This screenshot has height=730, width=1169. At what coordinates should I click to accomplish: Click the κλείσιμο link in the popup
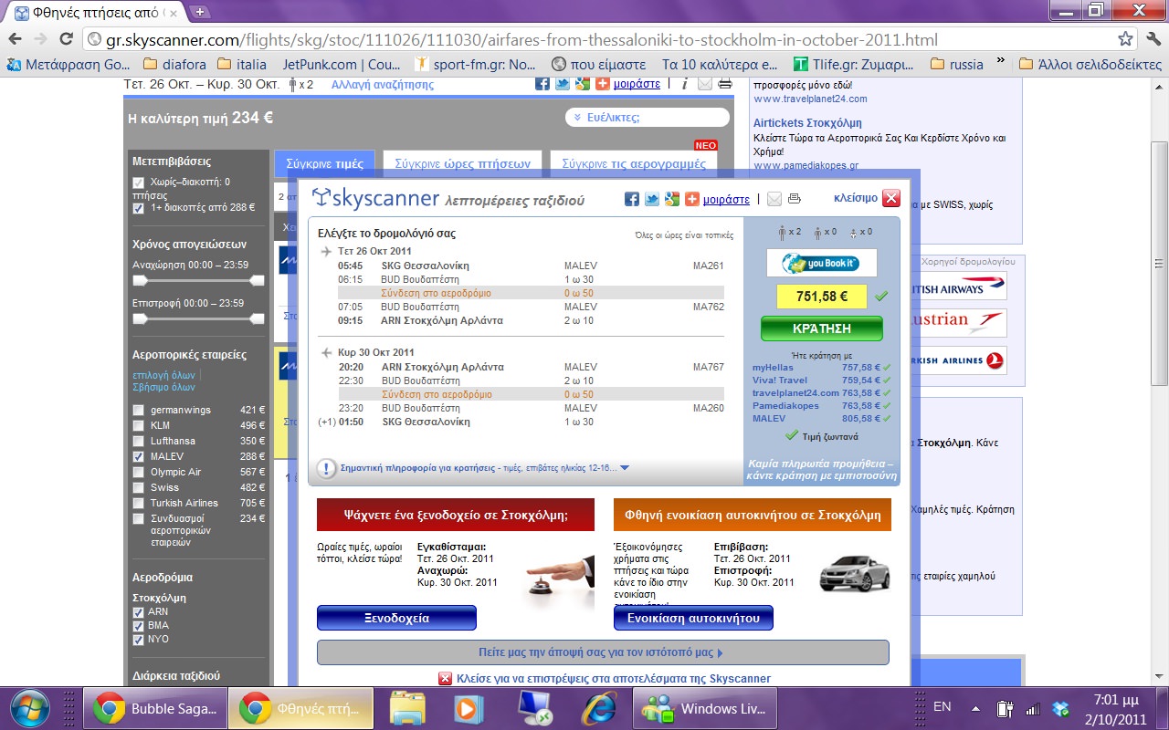point(856,198)
